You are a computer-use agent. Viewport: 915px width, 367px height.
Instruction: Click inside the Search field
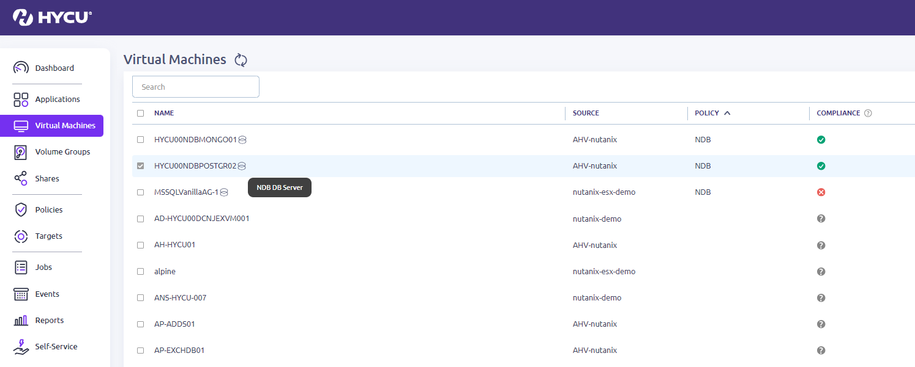tap(195, 86)
